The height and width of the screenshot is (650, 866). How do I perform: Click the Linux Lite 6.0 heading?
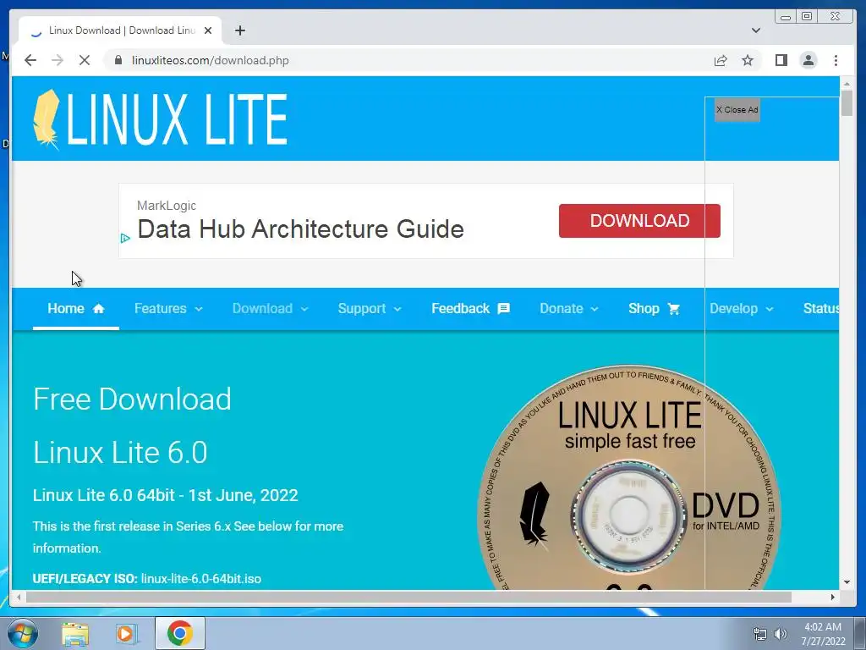120,453
